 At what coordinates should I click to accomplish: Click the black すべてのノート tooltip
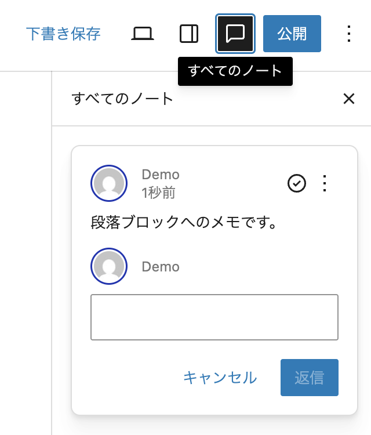point(235,71)
